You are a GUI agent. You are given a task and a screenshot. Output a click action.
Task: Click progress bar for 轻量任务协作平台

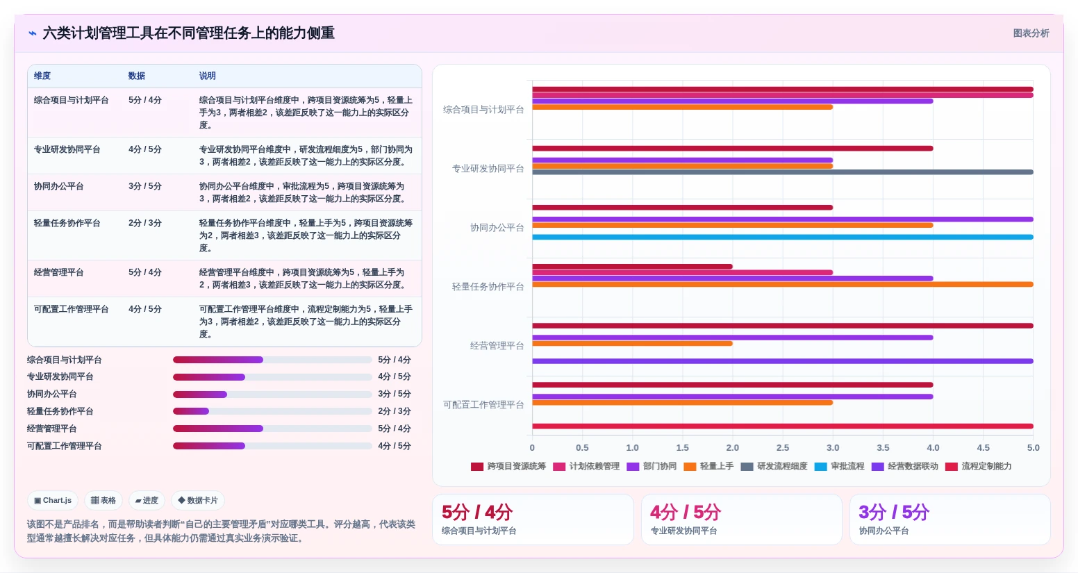pos(272,411)
